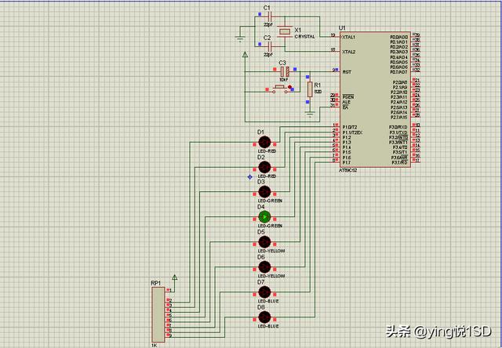Click the C2 reference label
This screenshot has width=502, height=348.
(267, 38)
